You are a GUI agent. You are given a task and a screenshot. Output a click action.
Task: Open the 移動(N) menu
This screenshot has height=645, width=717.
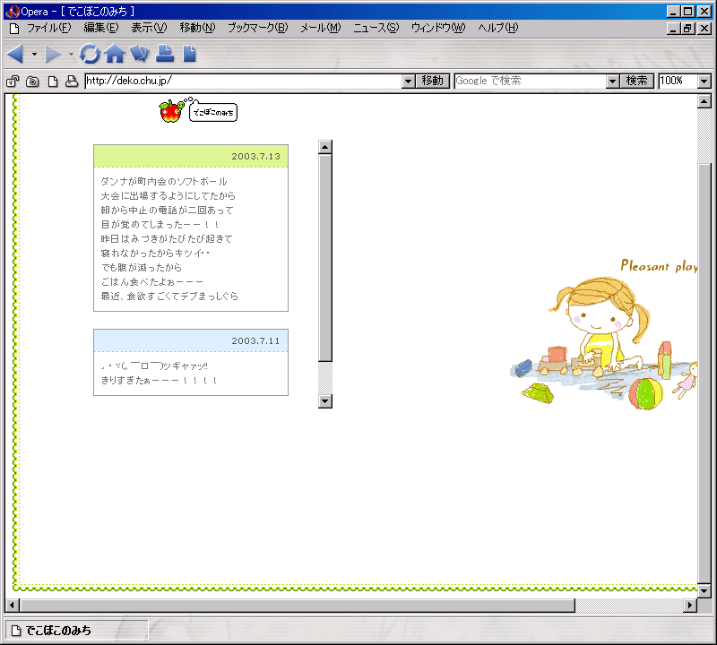click(x=197, y=28)
